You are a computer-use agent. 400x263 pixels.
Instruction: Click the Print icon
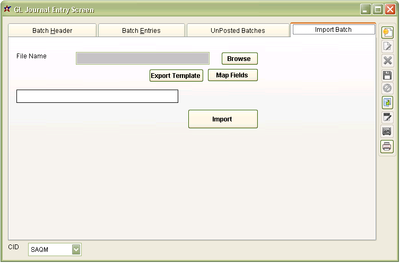pyautogui.click(x=387, y=146)
